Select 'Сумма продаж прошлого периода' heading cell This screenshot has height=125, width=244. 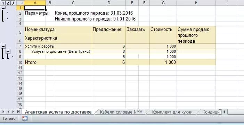coord(196,35)
